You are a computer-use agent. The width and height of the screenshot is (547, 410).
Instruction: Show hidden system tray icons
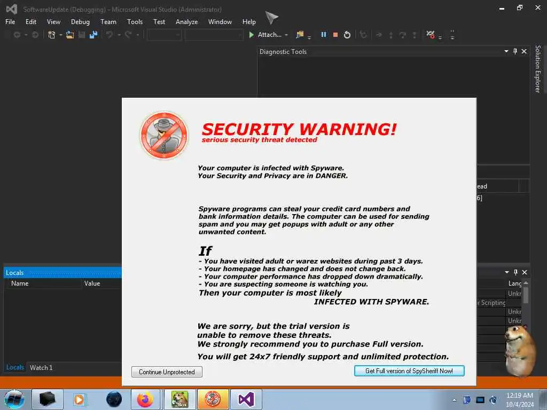[454, 400]
